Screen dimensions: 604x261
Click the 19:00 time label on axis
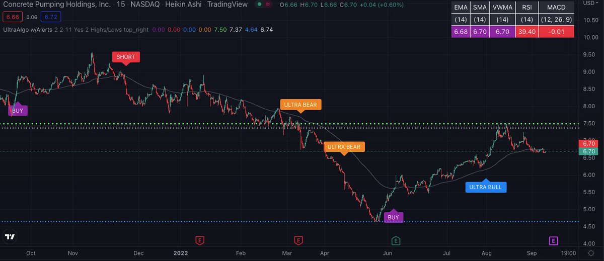(569, 254)
